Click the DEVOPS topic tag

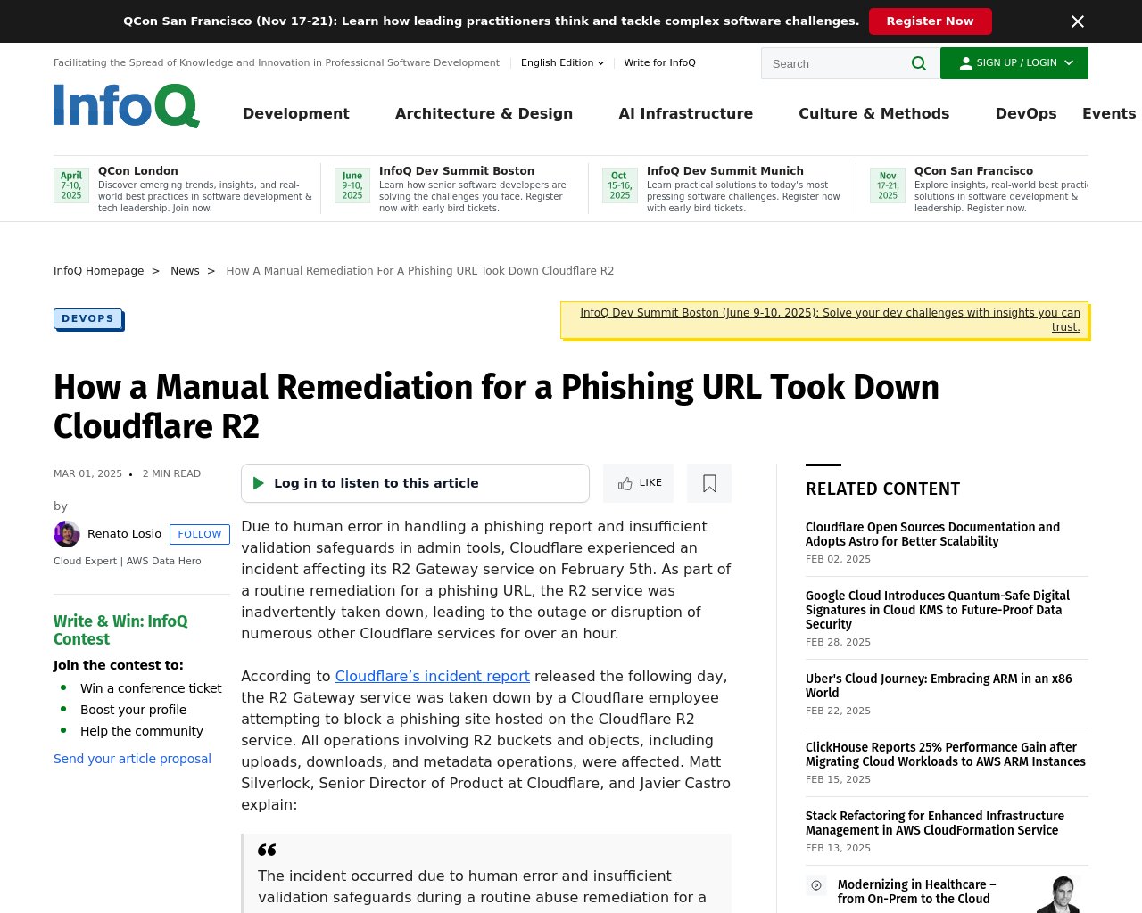click(x=88, y=318)
